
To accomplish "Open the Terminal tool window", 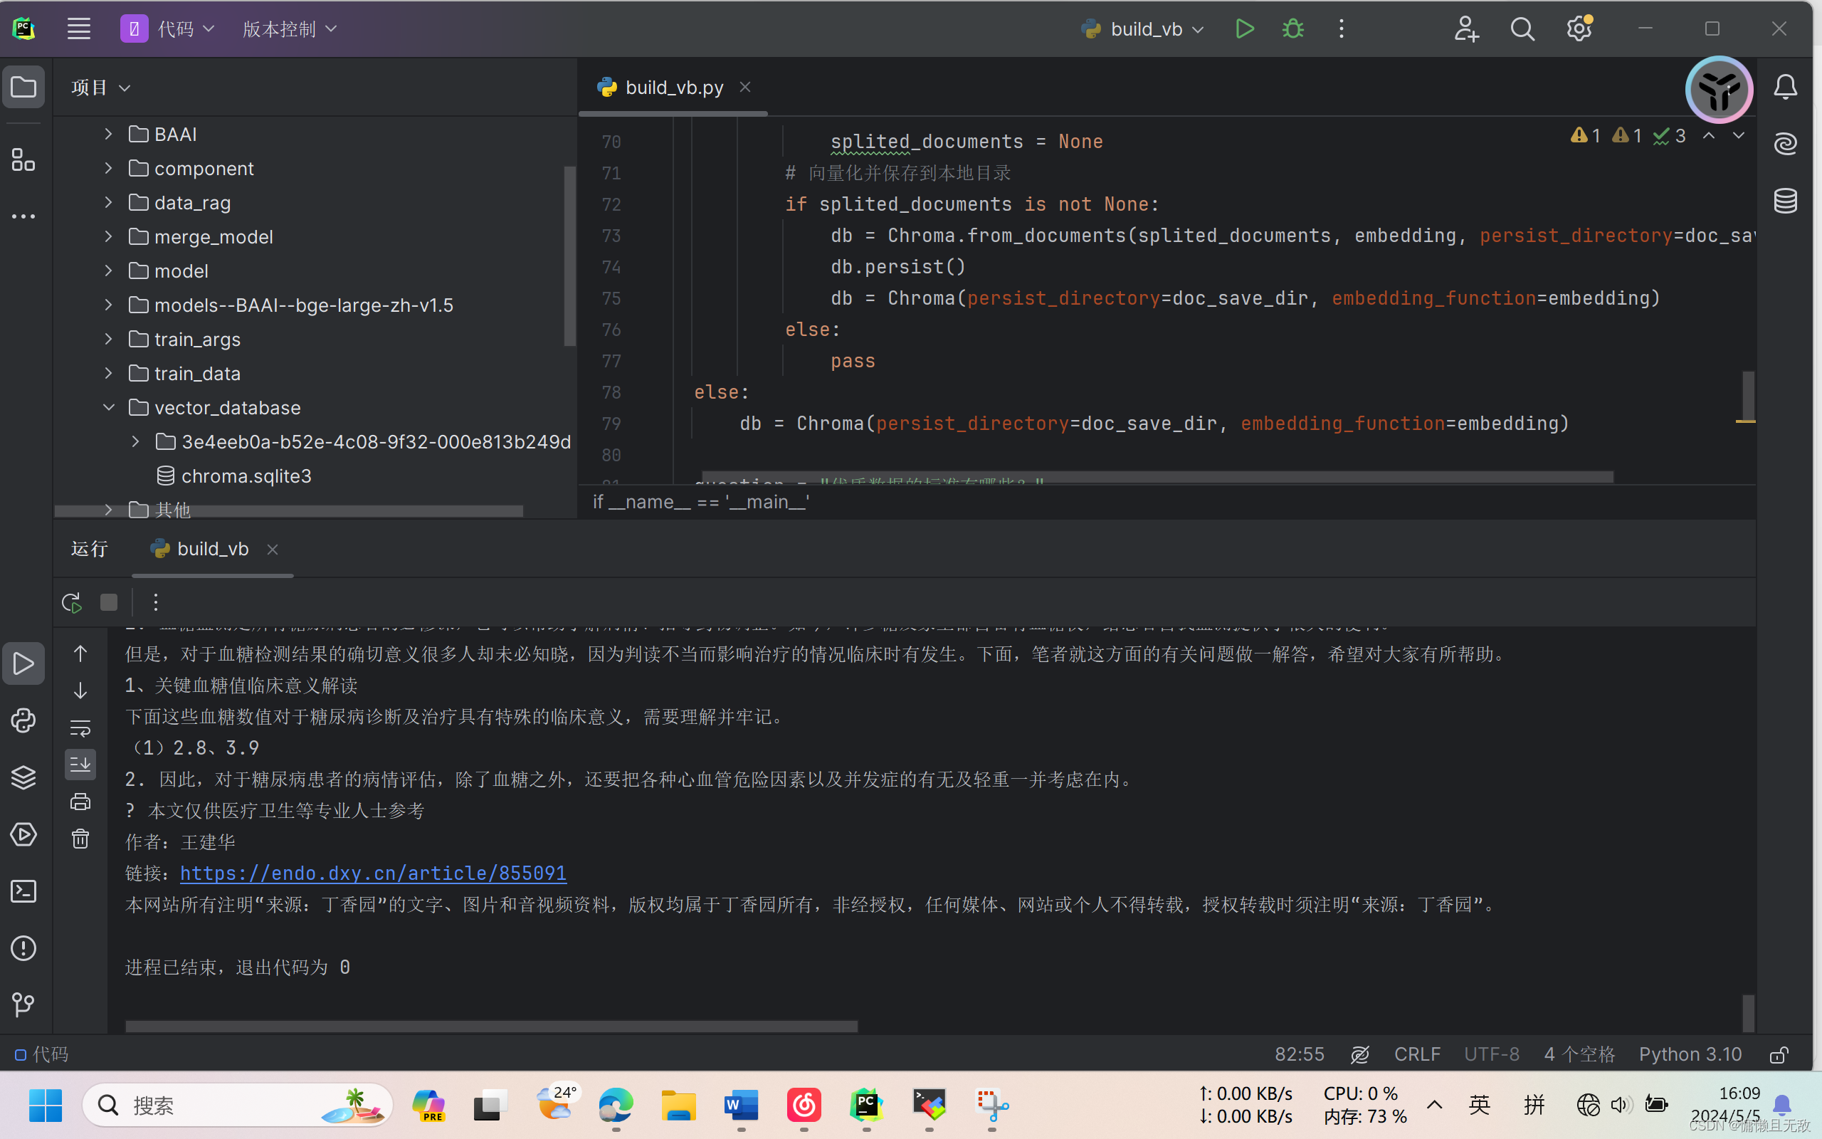I will point(23,891).
